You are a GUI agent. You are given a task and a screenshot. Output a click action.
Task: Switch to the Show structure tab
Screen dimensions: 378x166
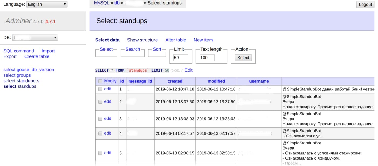tap(142, 40)
